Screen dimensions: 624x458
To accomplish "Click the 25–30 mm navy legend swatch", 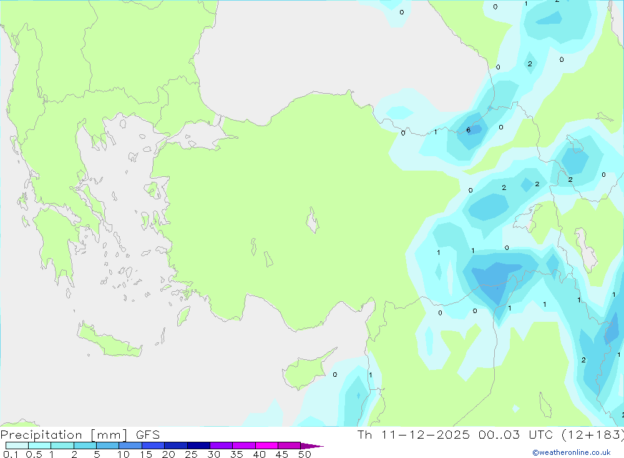I will pyautogui.click(x=198, y=446).
